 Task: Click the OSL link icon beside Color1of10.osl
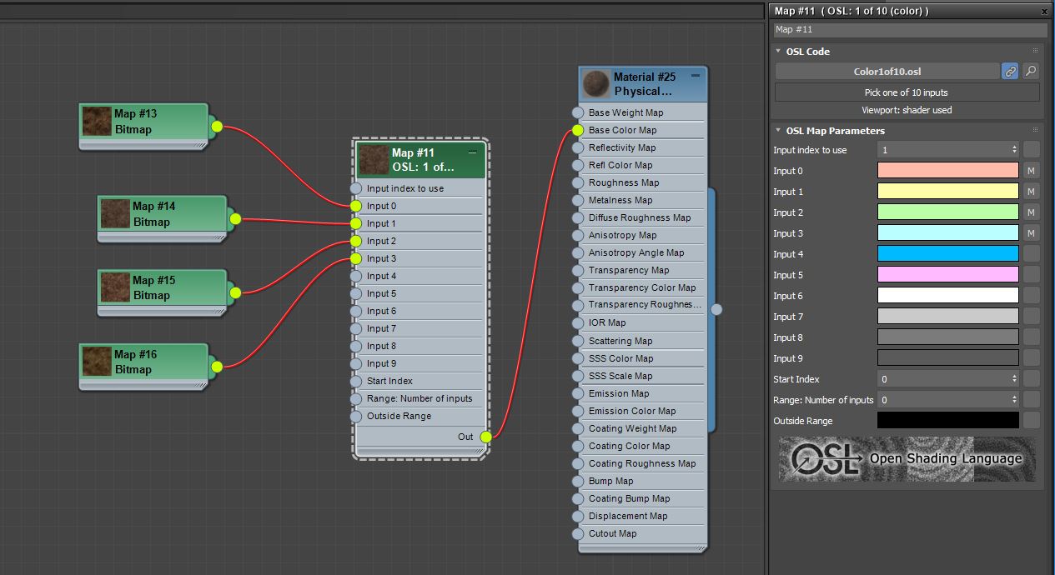point(1010,72)
